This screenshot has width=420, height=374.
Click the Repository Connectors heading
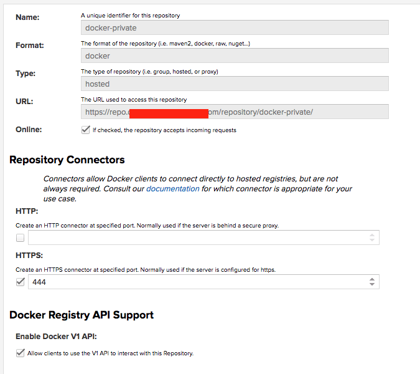coord(67,160)
